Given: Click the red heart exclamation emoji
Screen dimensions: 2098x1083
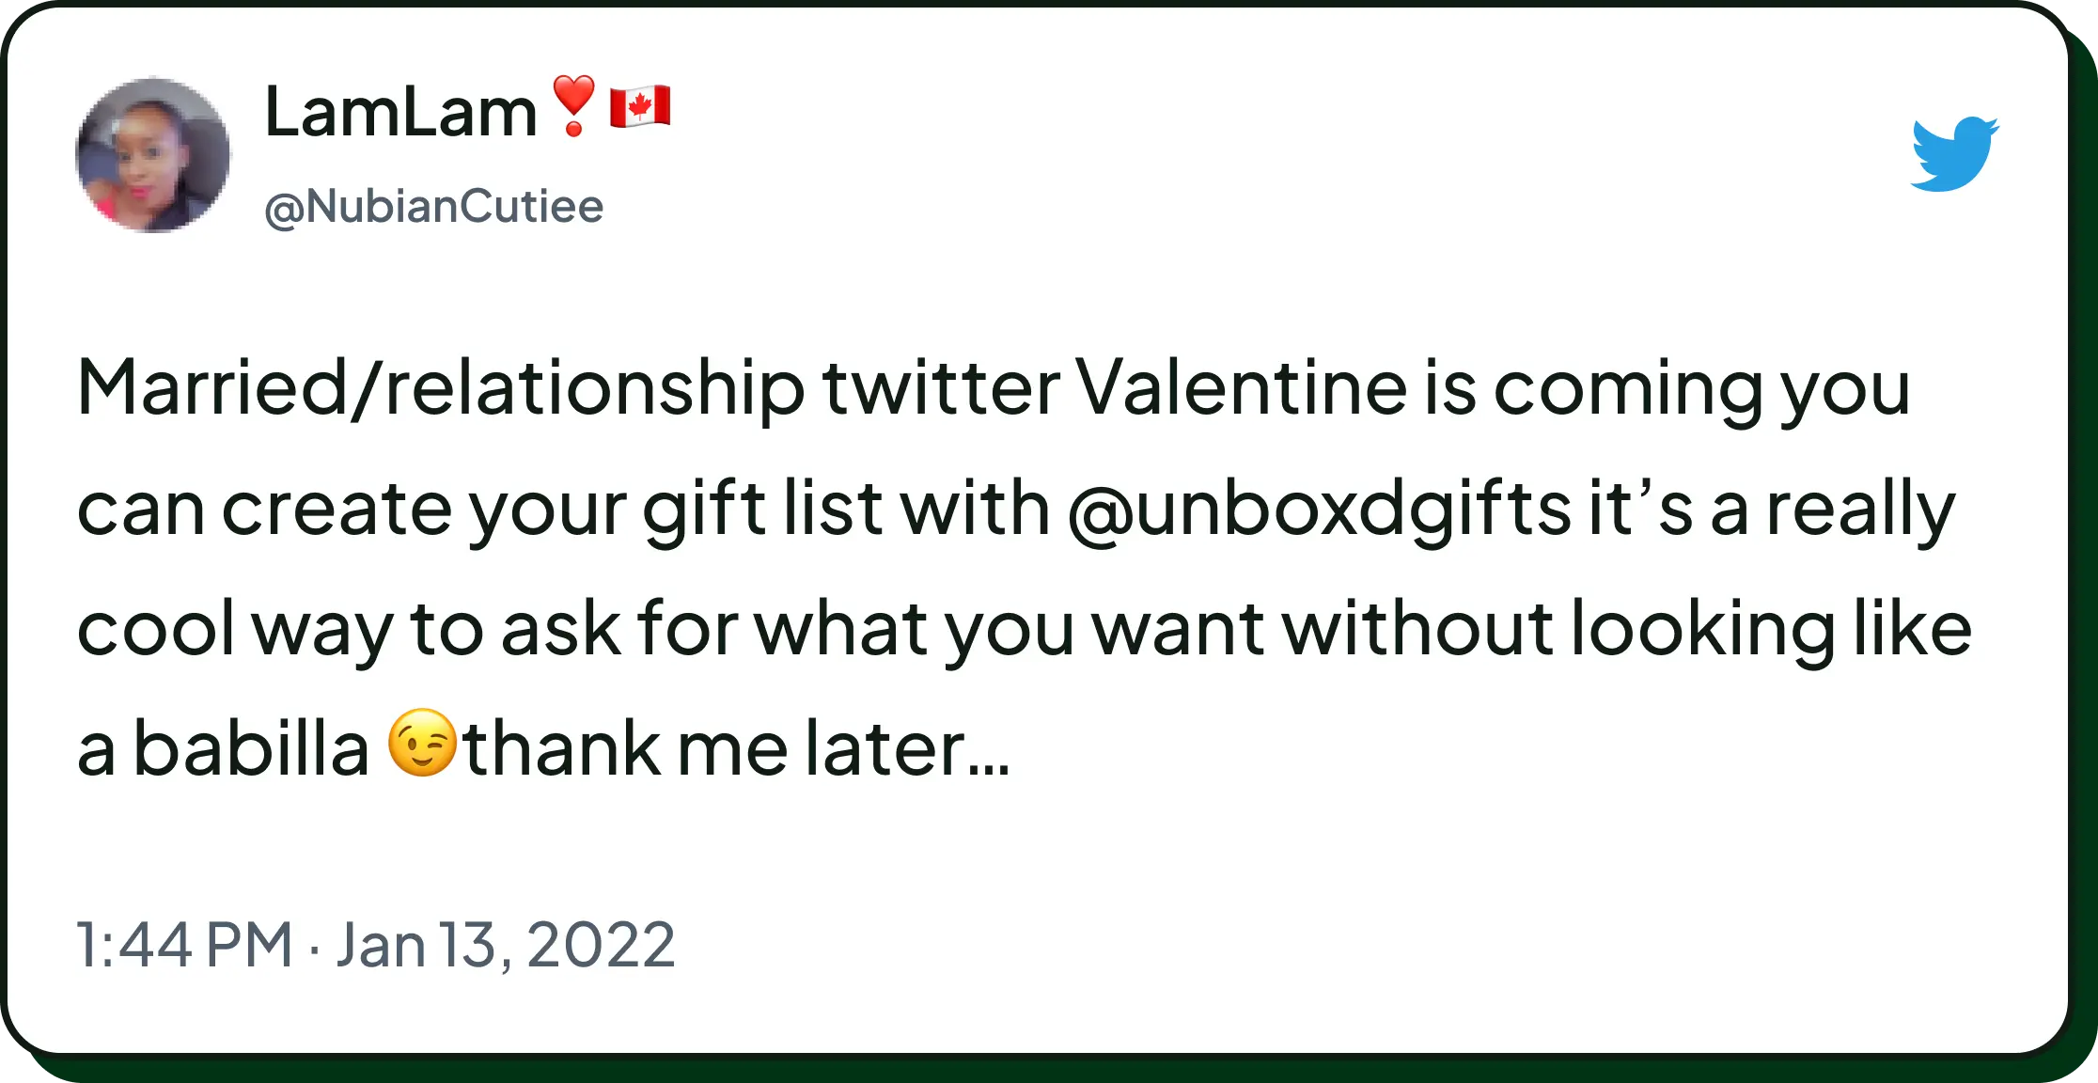Looking at the screenshot, I should pyautogui.click(x=573, y=106).
